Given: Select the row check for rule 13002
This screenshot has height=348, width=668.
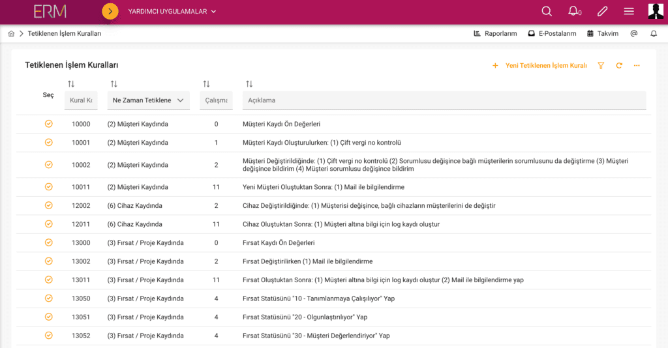Looking at the screenshot, I should (48, 261).
